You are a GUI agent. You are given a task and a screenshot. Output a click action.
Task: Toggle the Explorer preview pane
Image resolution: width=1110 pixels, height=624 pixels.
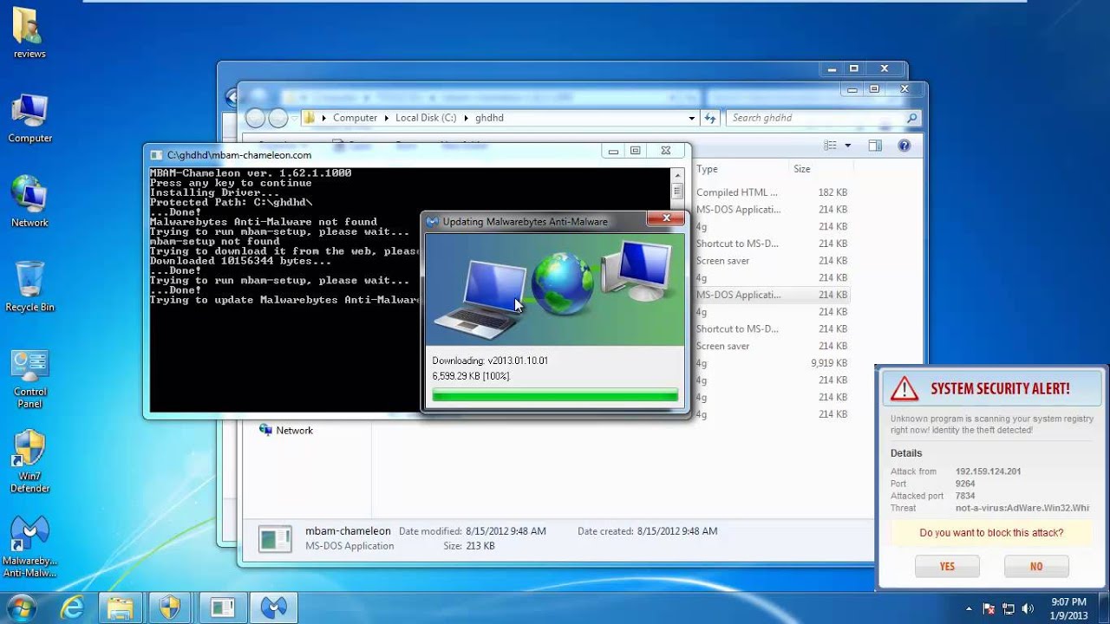click(875, 146)
